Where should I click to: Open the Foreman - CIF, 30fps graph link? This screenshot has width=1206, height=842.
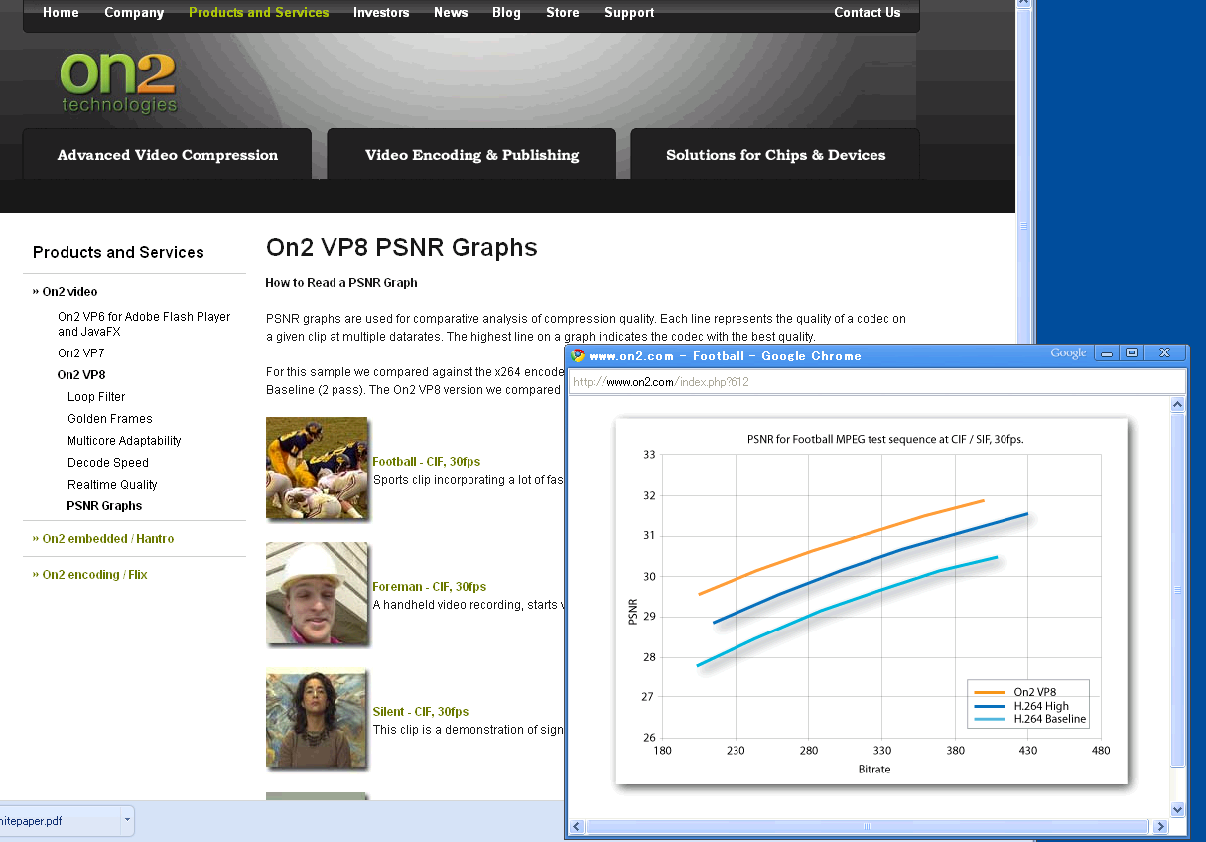click(x=430, y=587)
